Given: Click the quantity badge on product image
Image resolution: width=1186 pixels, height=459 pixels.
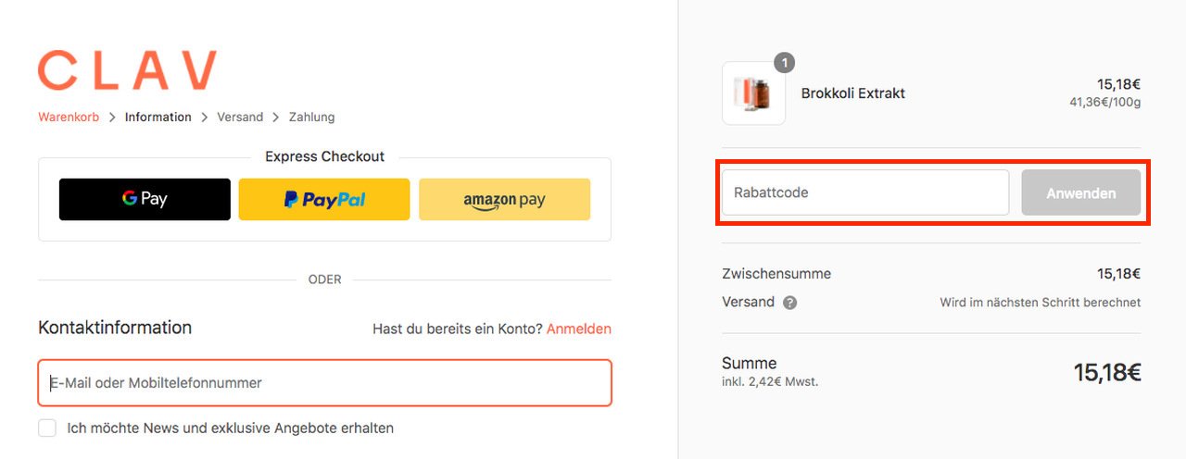Looking at the screenshot, I should pyautogui.click(x=785, y=63).
